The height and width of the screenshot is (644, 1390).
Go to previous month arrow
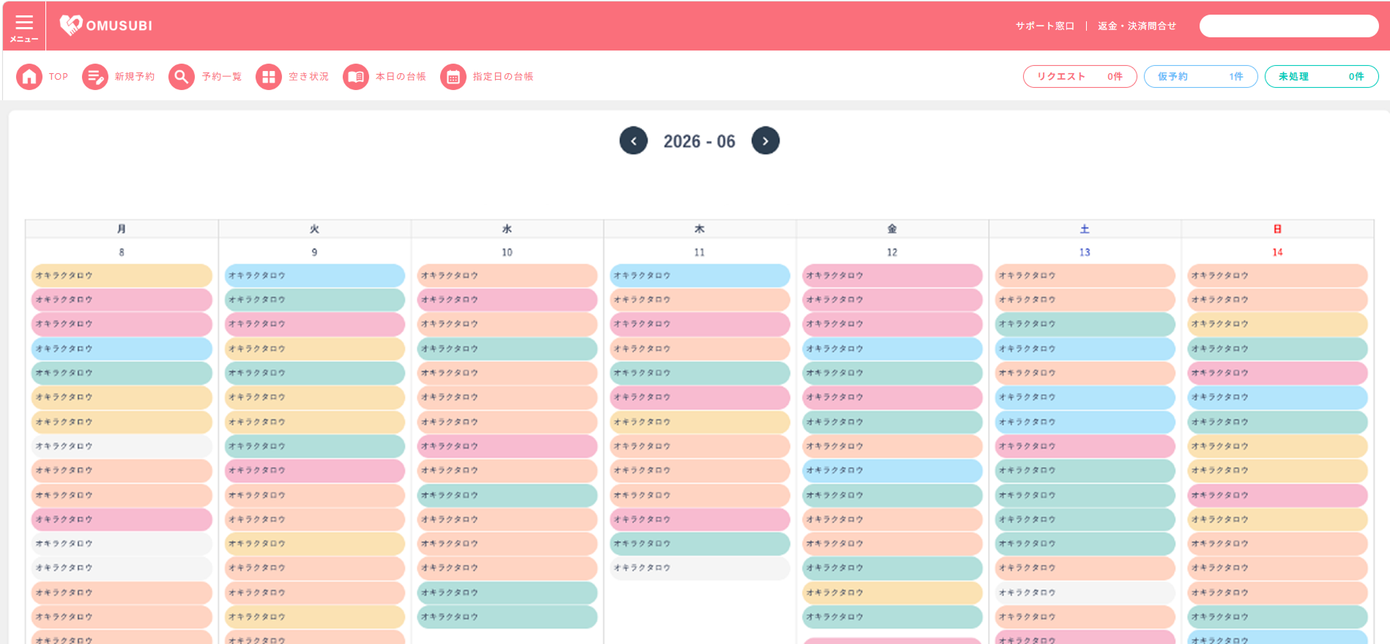[x=633, y=141]
